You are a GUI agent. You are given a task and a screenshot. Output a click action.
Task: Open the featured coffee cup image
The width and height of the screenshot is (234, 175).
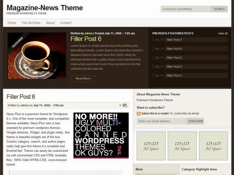pos(37,56)
